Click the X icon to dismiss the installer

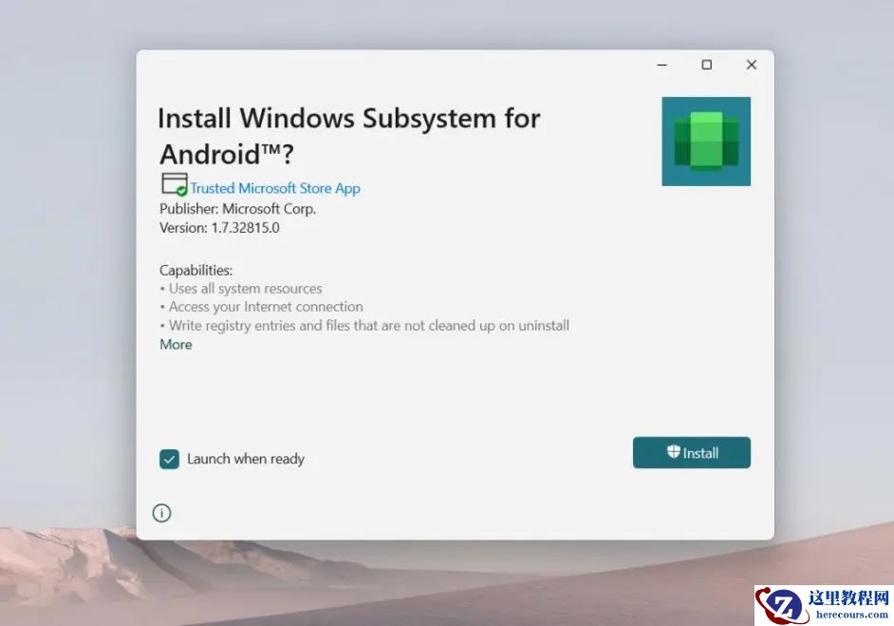point(751,65)
